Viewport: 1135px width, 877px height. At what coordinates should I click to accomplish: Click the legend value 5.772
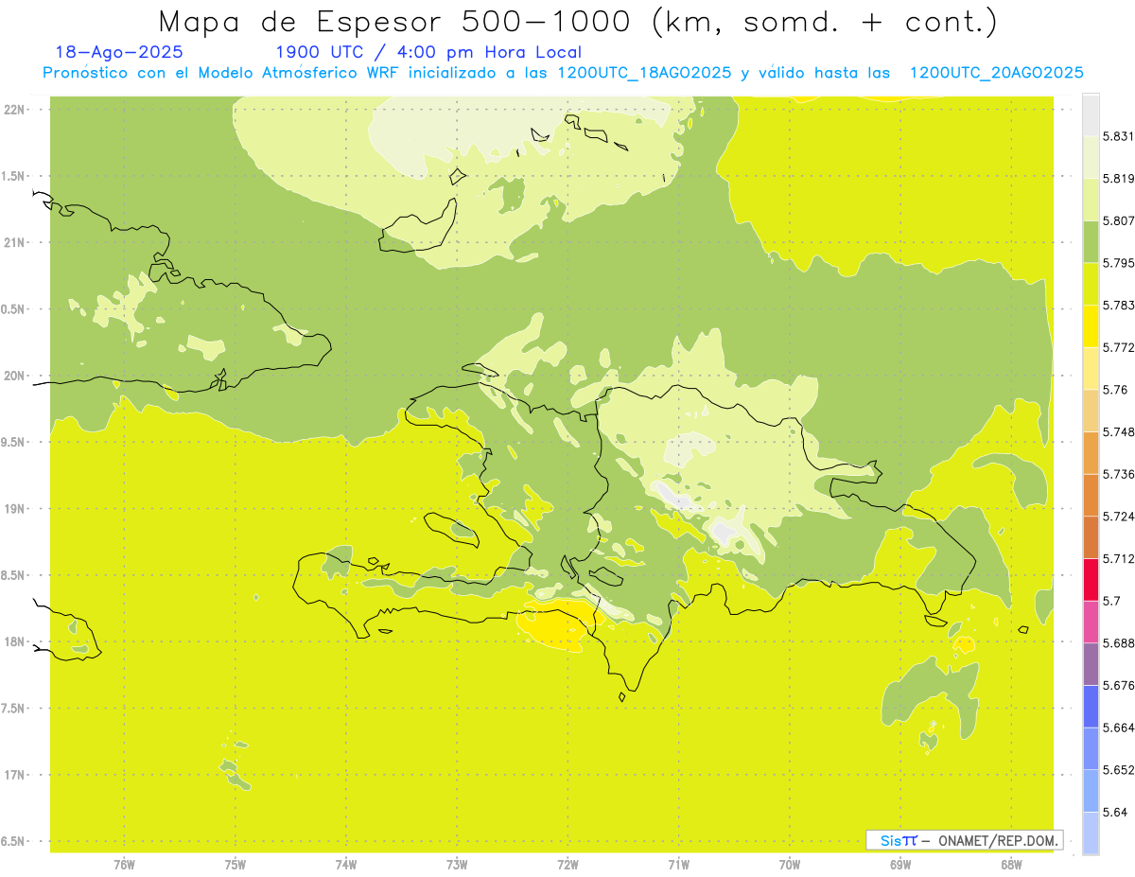[x=1118, y=347]
